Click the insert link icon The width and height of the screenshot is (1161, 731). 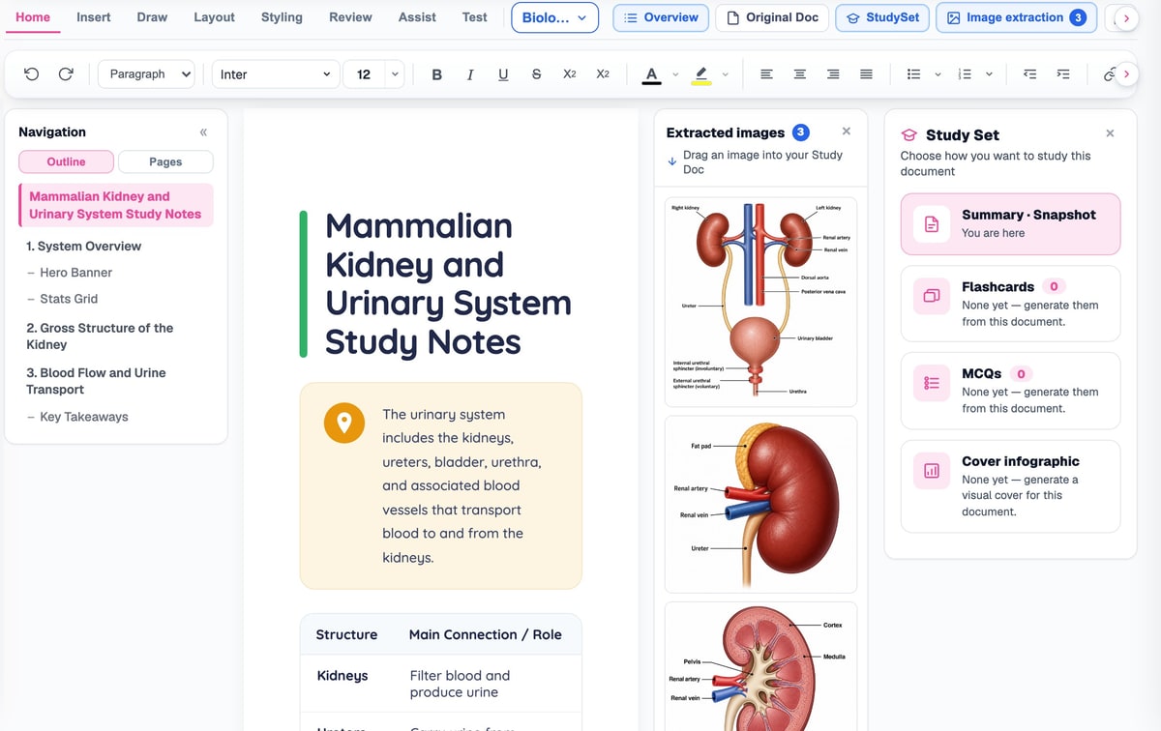[1109, 74]
